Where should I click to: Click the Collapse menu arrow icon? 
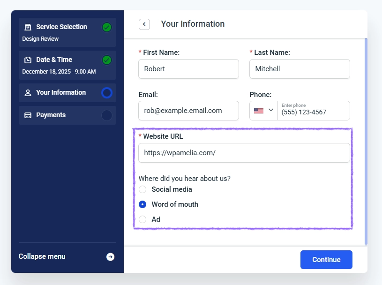pyautogui.click(x=110, y=257)
